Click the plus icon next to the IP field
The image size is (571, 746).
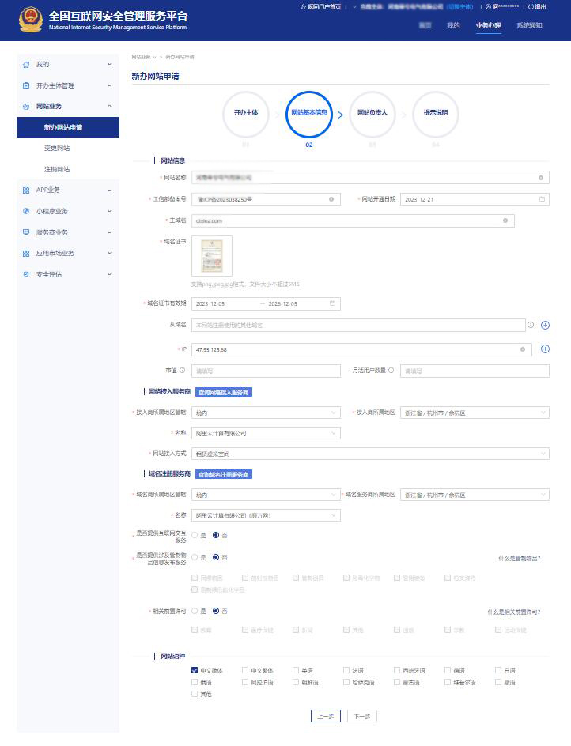coord(545,349)
